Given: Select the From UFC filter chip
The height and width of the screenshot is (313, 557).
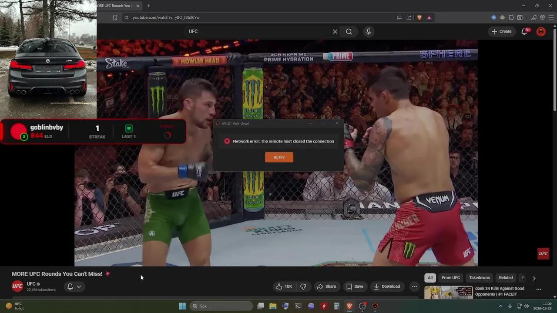Looking at the screenshot, I should [451, 278].
